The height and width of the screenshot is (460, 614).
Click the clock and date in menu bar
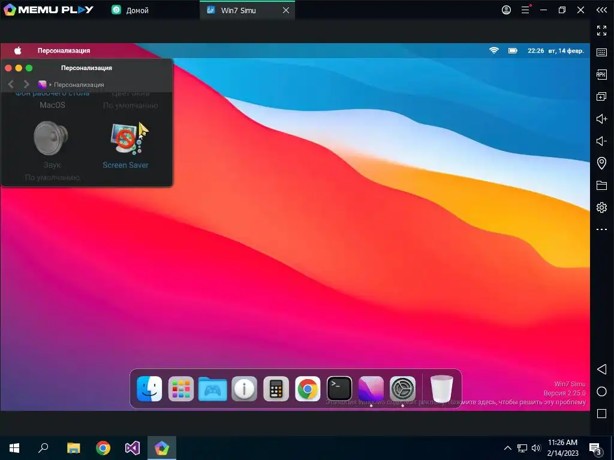click(556, 50)
